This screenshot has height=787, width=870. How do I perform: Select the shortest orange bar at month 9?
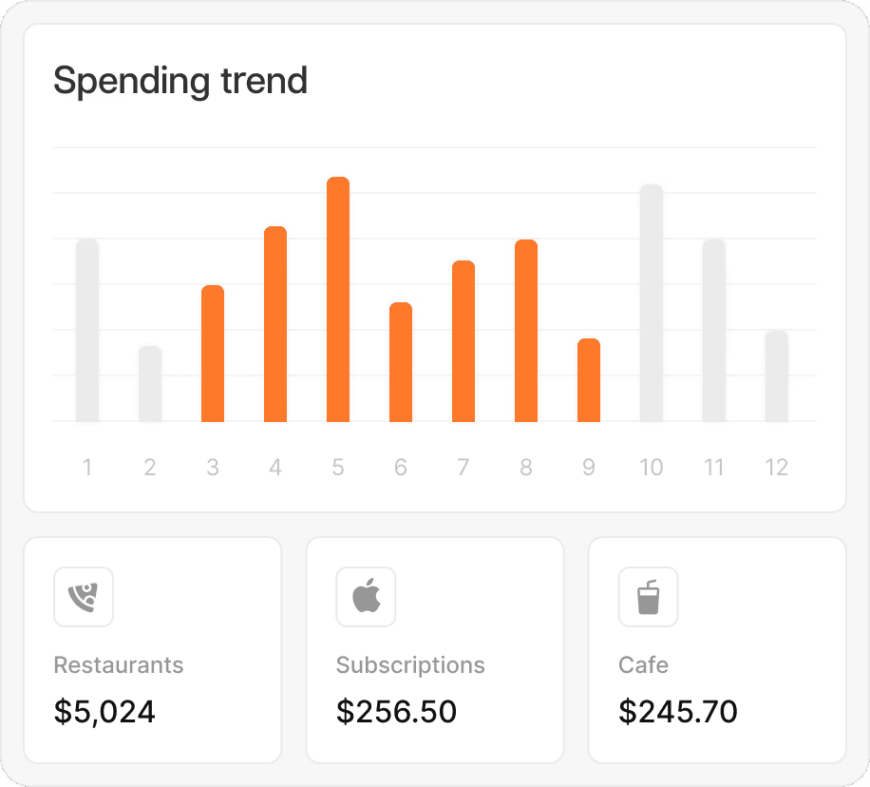pos(589,380)
